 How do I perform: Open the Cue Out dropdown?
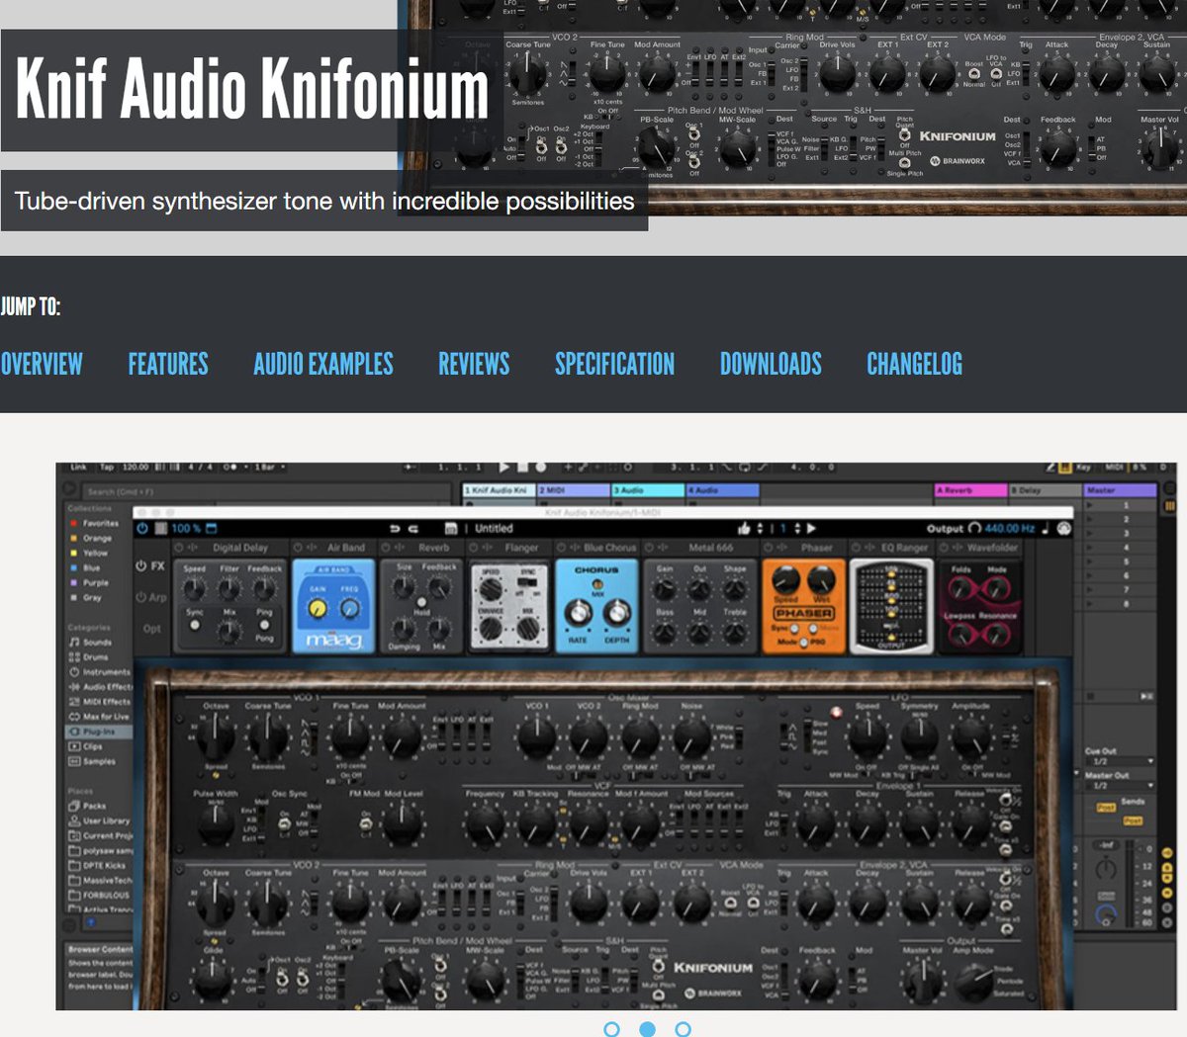[x=1119, y=761]
